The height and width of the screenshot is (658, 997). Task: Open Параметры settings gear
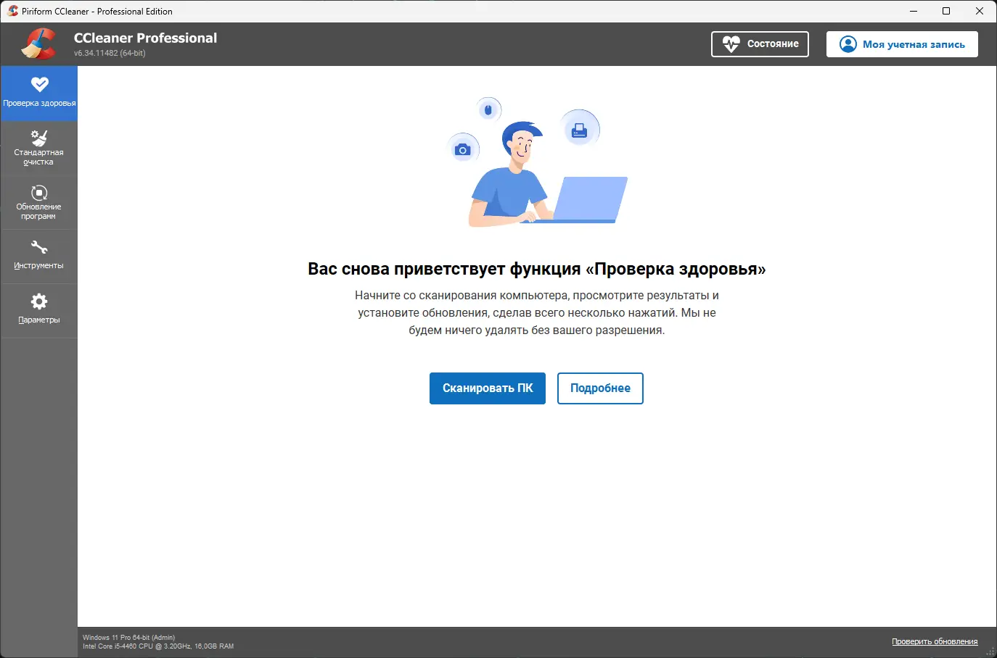(39, 310)
